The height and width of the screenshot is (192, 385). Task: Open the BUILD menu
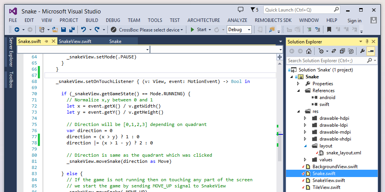(x=92, y=20)
